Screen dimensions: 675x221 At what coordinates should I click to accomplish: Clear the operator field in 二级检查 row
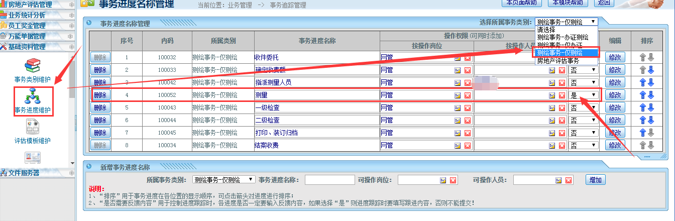561,120
